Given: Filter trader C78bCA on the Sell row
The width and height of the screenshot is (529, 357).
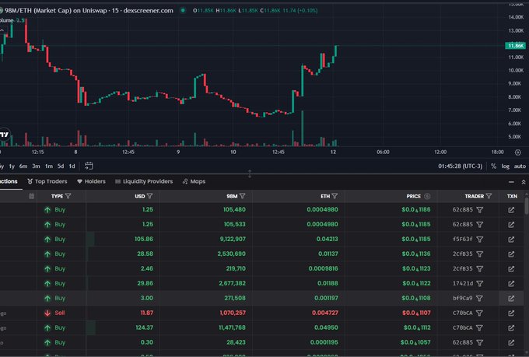Looking at the screenshot, I should coord(480,313).
